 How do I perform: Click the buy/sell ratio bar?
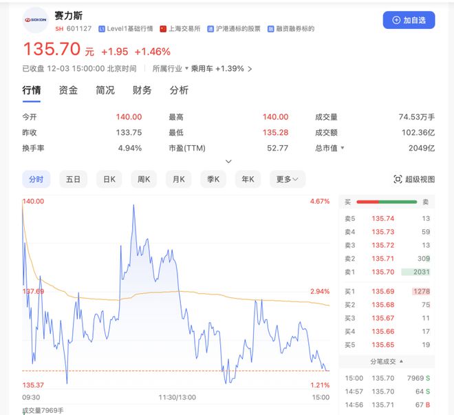click(387, 202)
